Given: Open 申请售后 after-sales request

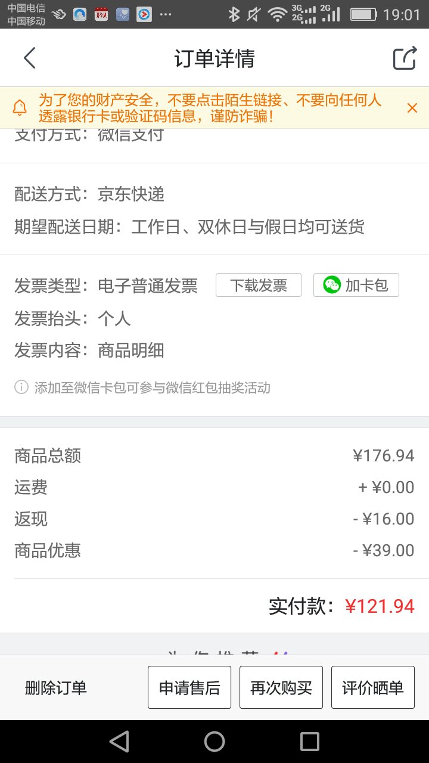Looking at the screenshot, I should [x=189, y=687].
